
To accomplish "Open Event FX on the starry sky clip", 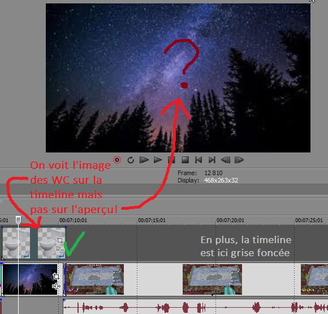I will tap(56, 286).
